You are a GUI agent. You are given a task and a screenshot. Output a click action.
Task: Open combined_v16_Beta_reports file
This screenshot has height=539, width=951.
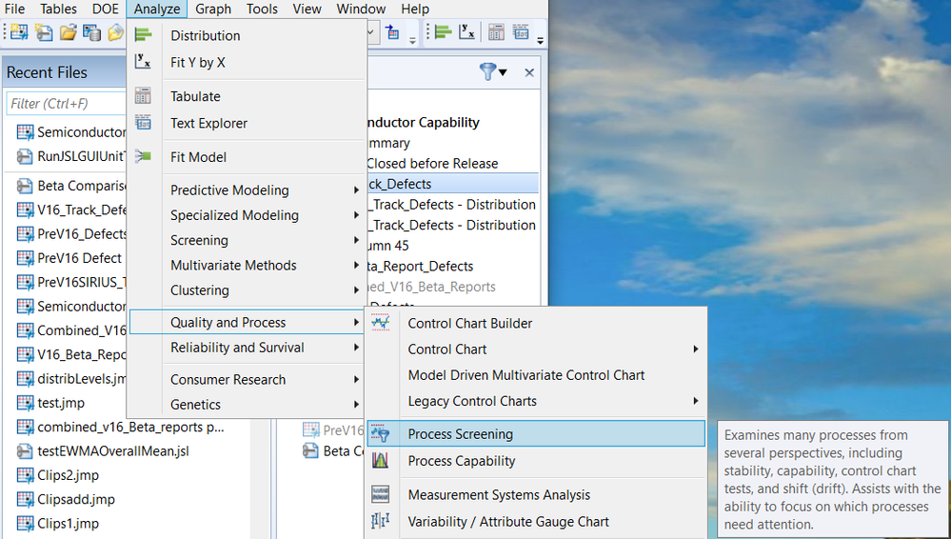click(x=130, y=427)
